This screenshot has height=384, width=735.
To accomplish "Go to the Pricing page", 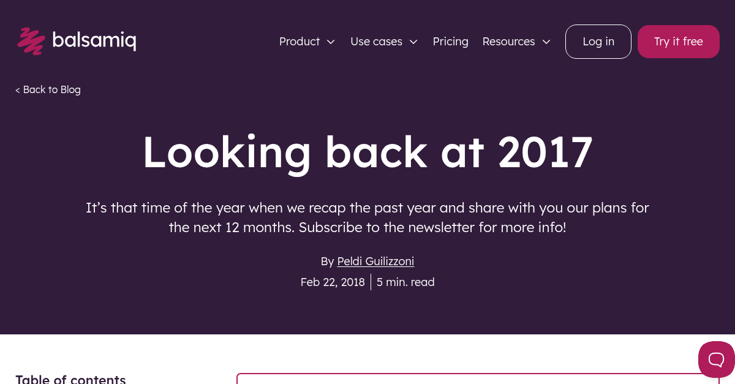I will pos(450,42).
